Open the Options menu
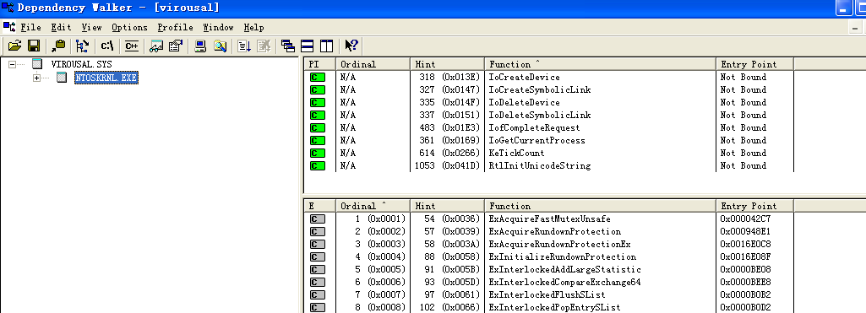The image size is (866, 313). click(x=129, y=27)
